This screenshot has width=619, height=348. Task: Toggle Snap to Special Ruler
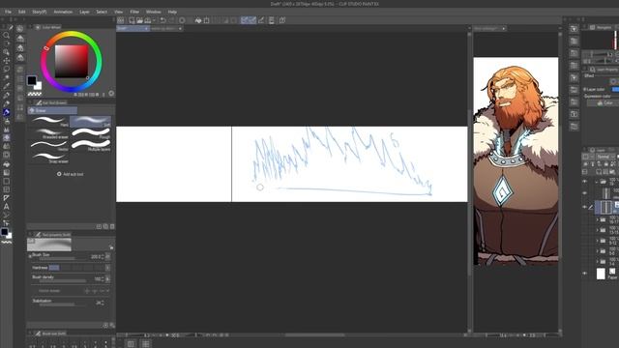pos(252,20)
